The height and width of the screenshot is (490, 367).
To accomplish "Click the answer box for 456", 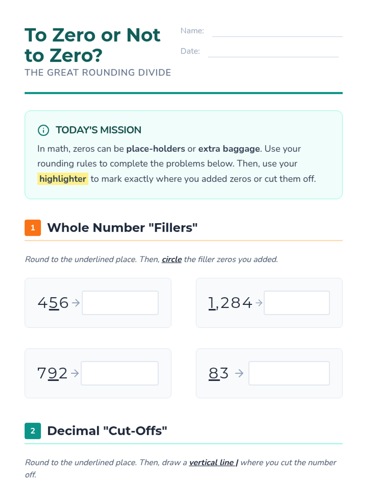I will [120, 303].
